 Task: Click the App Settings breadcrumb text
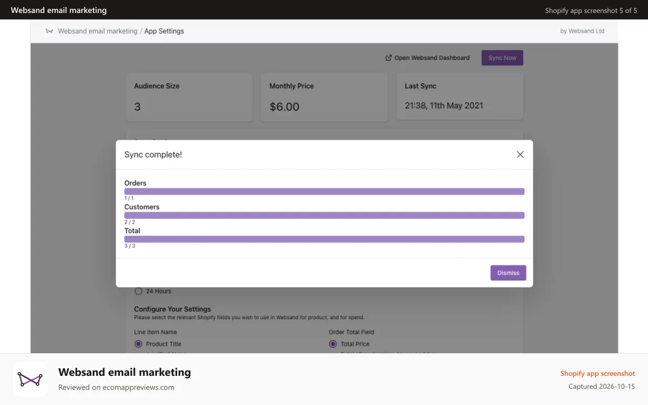(164, 31)
